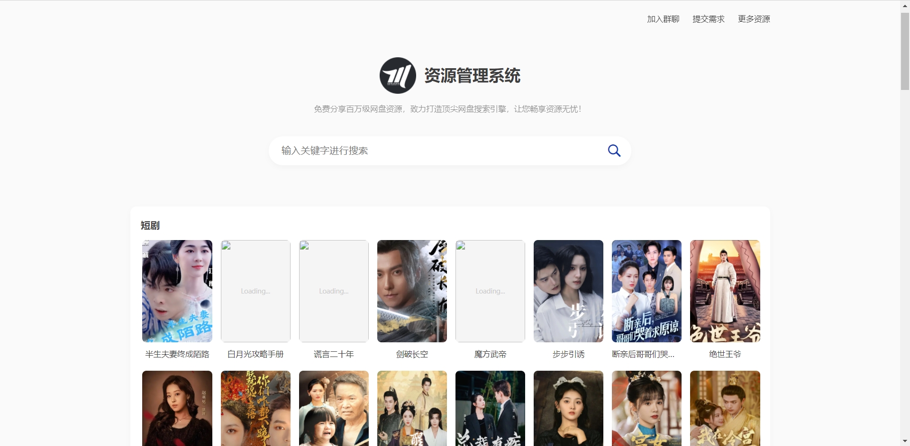Click the 魔方武帝 title text

[x=490, y=354]
